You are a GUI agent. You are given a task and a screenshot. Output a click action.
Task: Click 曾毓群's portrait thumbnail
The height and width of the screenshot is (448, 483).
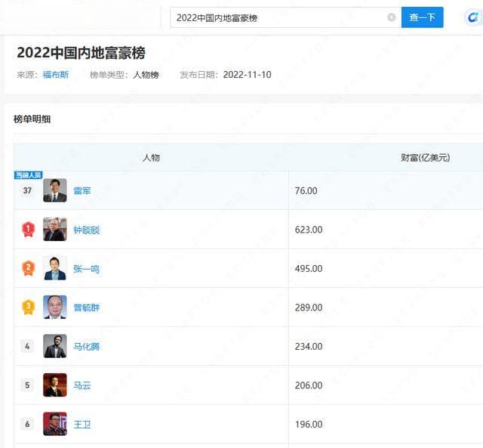(x=55, y=307)
